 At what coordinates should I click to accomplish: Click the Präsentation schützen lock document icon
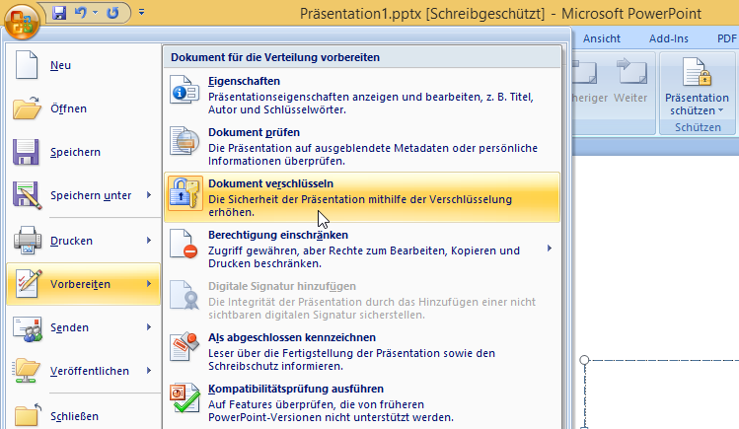pos(697,72)
